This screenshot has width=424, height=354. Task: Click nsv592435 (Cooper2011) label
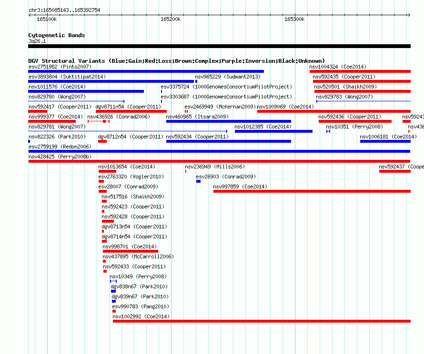(344, 77)
